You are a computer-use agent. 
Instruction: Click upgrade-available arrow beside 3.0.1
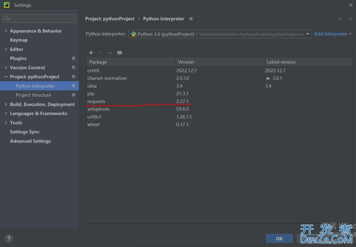pyautogui.click(x=268, y=78)
